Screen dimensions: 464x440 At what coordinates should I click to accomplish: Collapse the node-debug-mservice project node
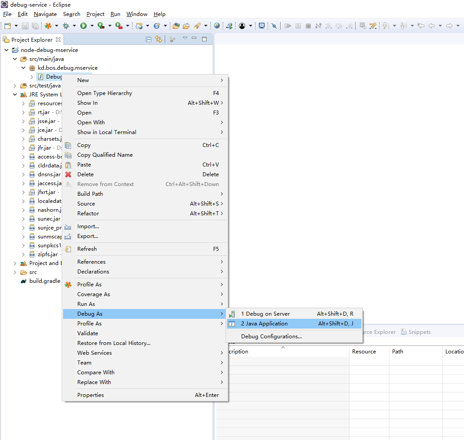coord(7,50)
